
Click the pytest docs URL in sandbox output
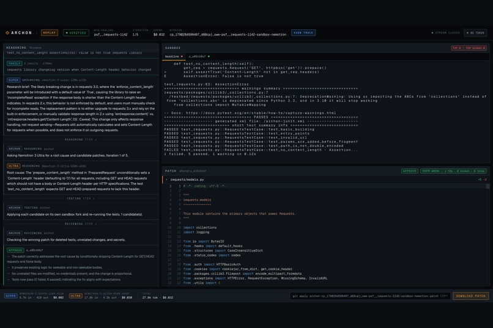261,113
